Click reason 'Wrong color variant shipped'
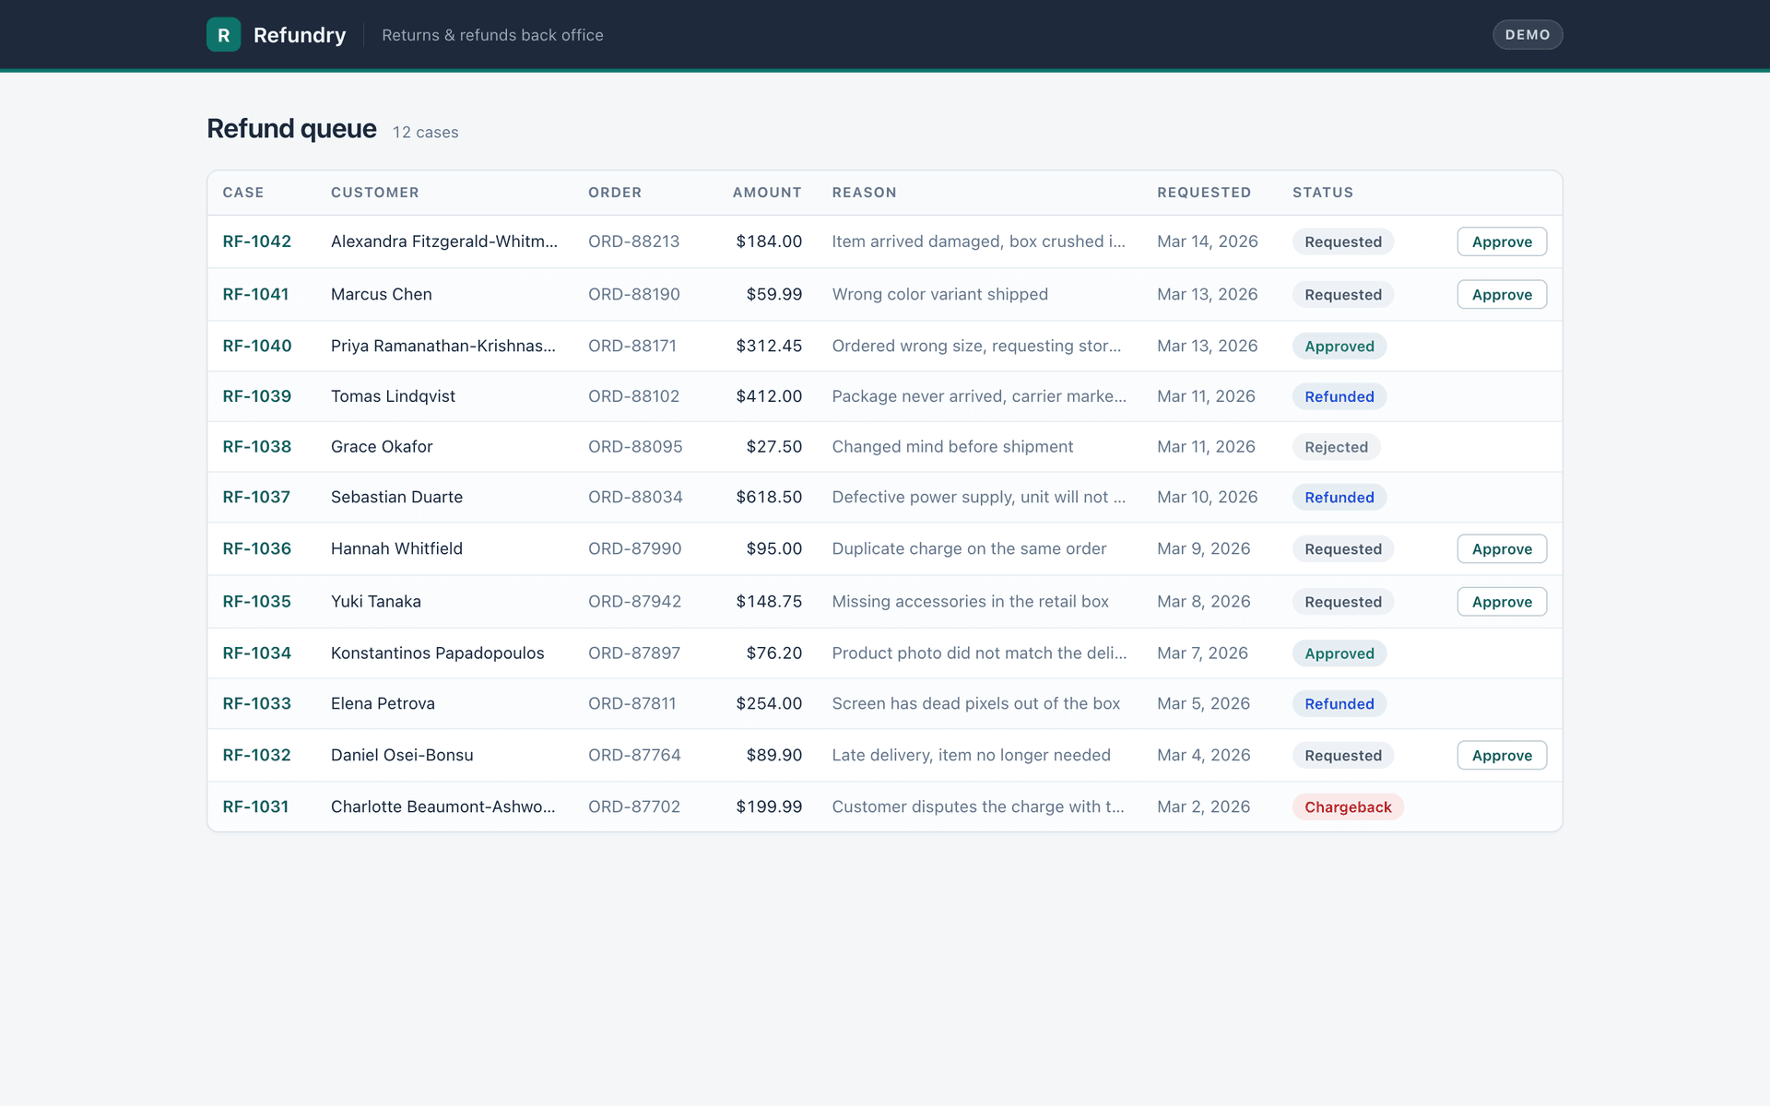This screenshot has width=1770, height=1106. [x=939, y=294]
